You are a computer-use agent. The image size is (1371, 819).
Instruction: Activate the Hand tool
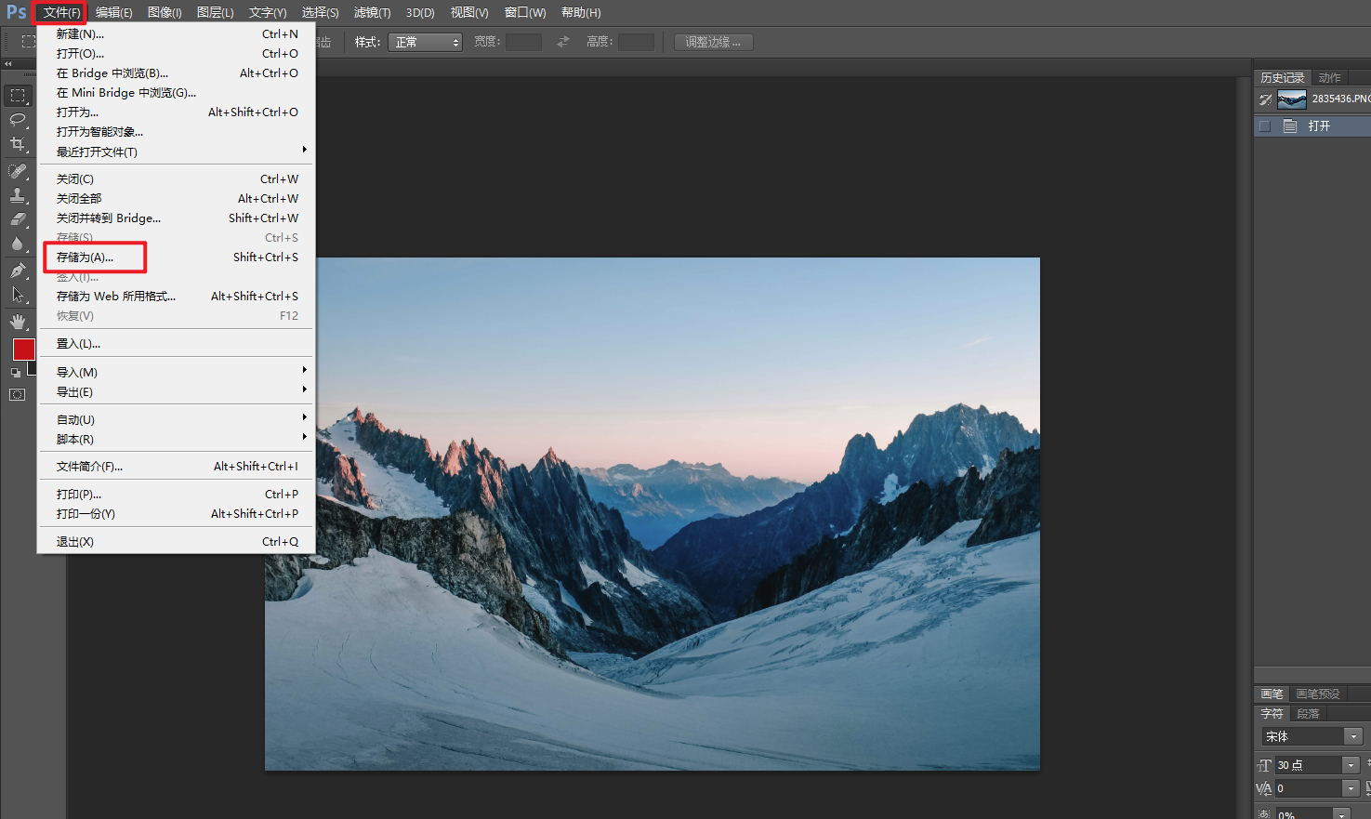18,322
